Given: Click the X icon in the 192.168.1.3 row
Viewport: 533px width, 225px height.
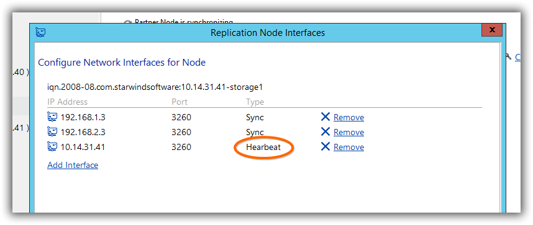Looking at the screenshot, I should (326, 117).
